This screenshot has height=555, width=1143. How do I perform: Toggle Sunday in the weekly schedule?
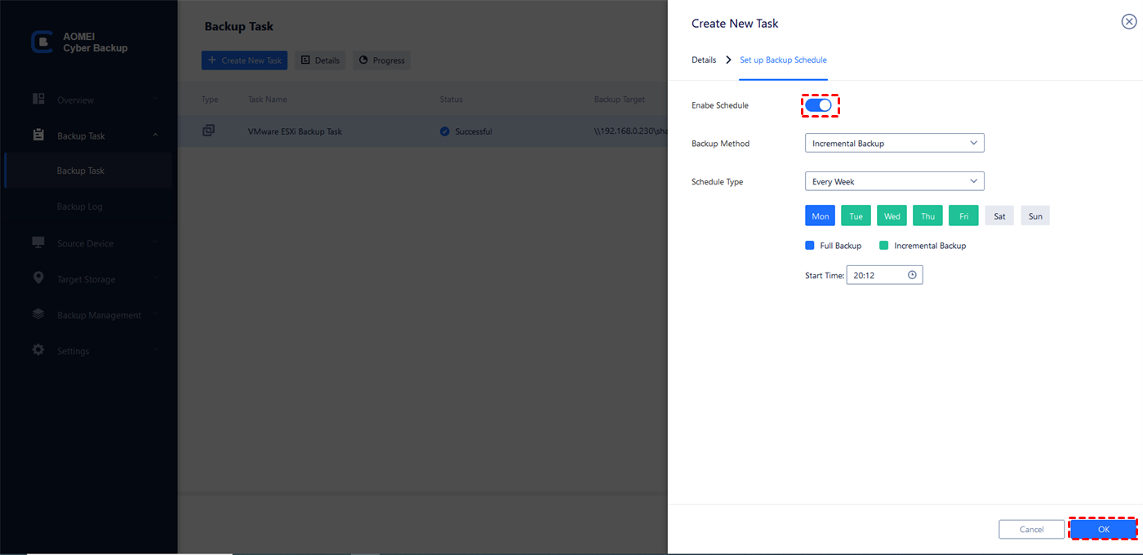[x=1035, y=216]
